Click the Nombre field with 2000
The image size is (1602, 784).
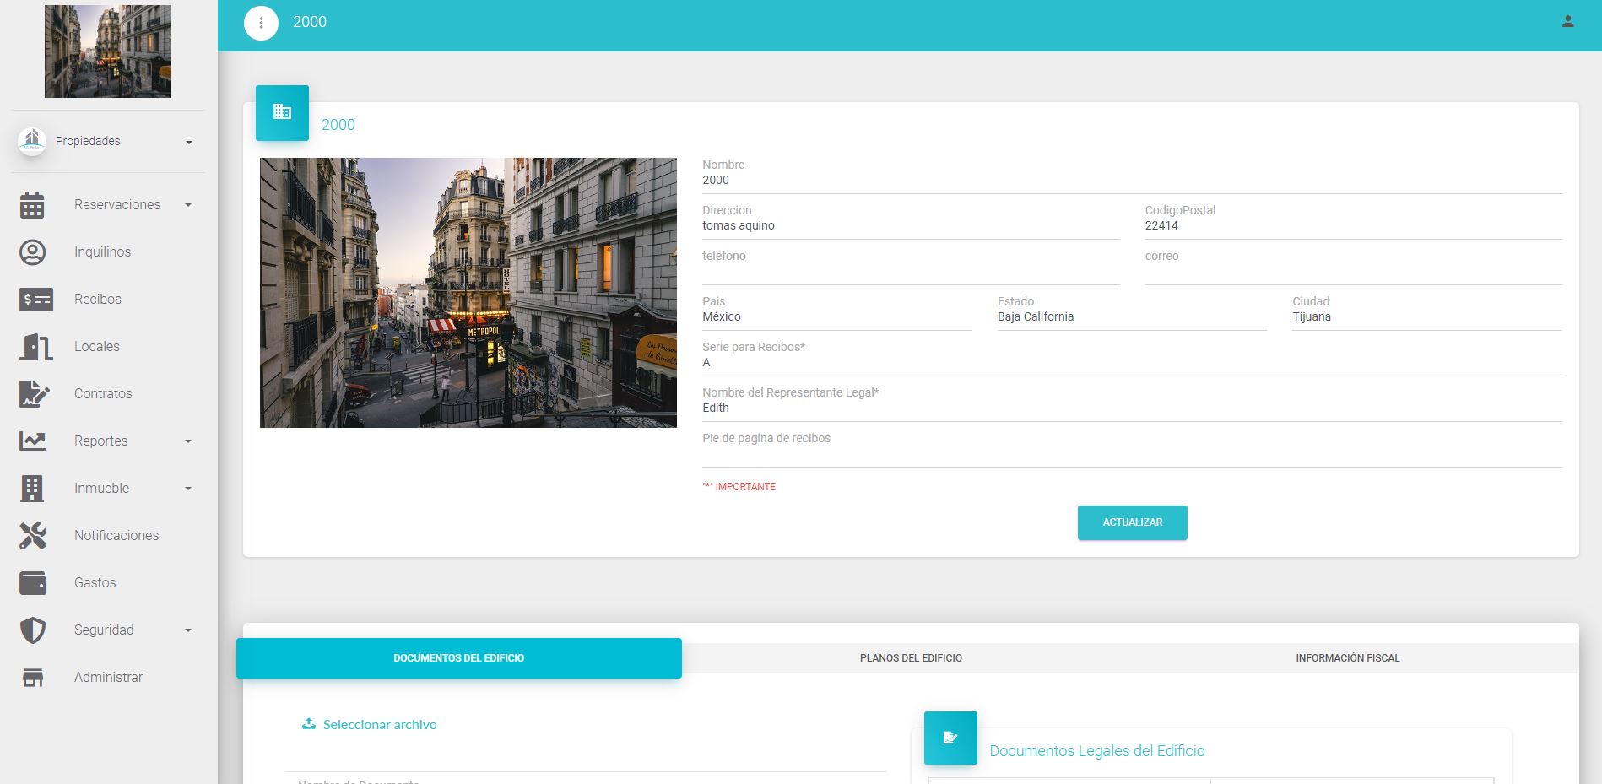pyautogui.click(x=1132, y=180)
